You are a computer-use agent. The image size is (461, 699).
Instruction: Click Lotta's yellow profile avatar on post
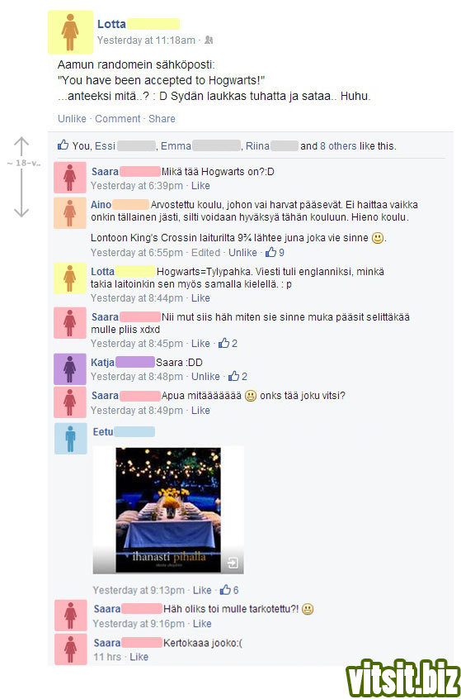coord(70,32)
